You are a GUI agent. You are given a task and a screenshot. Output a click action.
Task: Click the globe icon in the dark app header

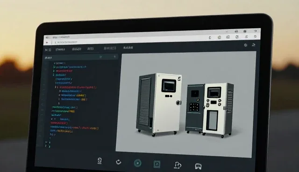246,45
